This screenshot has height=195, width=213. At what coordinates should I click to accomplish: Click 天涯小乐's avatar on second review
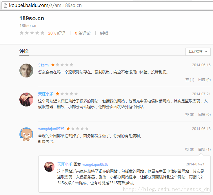[26, 100]
